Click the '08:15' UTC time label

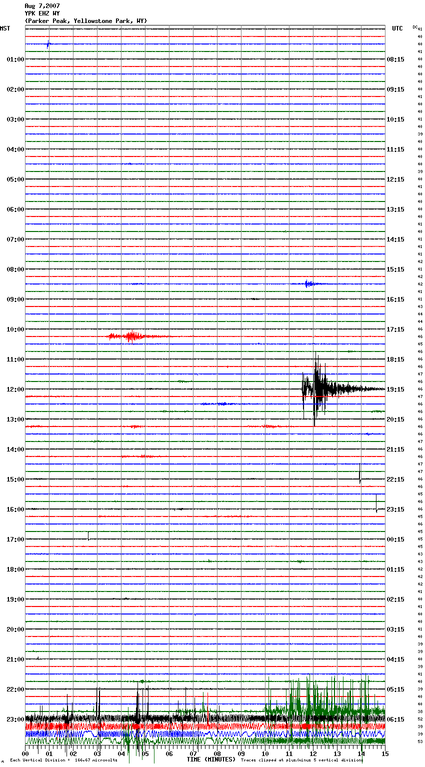395,59
